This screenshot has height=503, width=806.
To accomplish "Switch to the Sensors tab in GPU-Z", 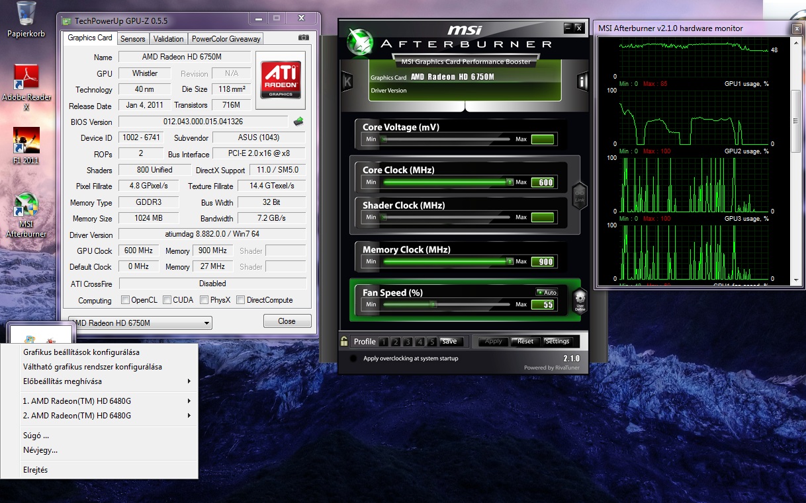I will click(133, 39).
